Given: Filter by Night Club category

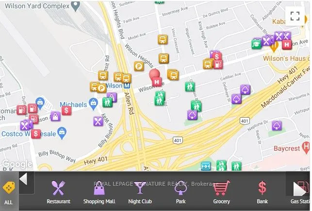Looking at the screenshot, I should 140,192.
